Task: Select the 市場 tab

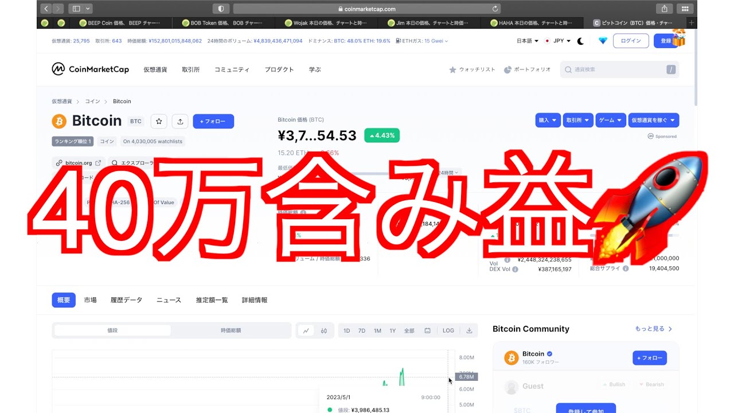Action: (90, 300)
